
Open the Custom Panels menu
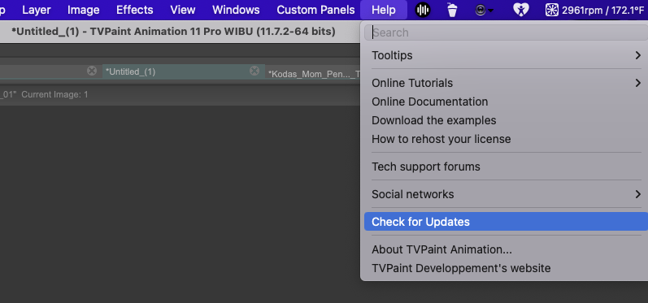click(315, 10)
